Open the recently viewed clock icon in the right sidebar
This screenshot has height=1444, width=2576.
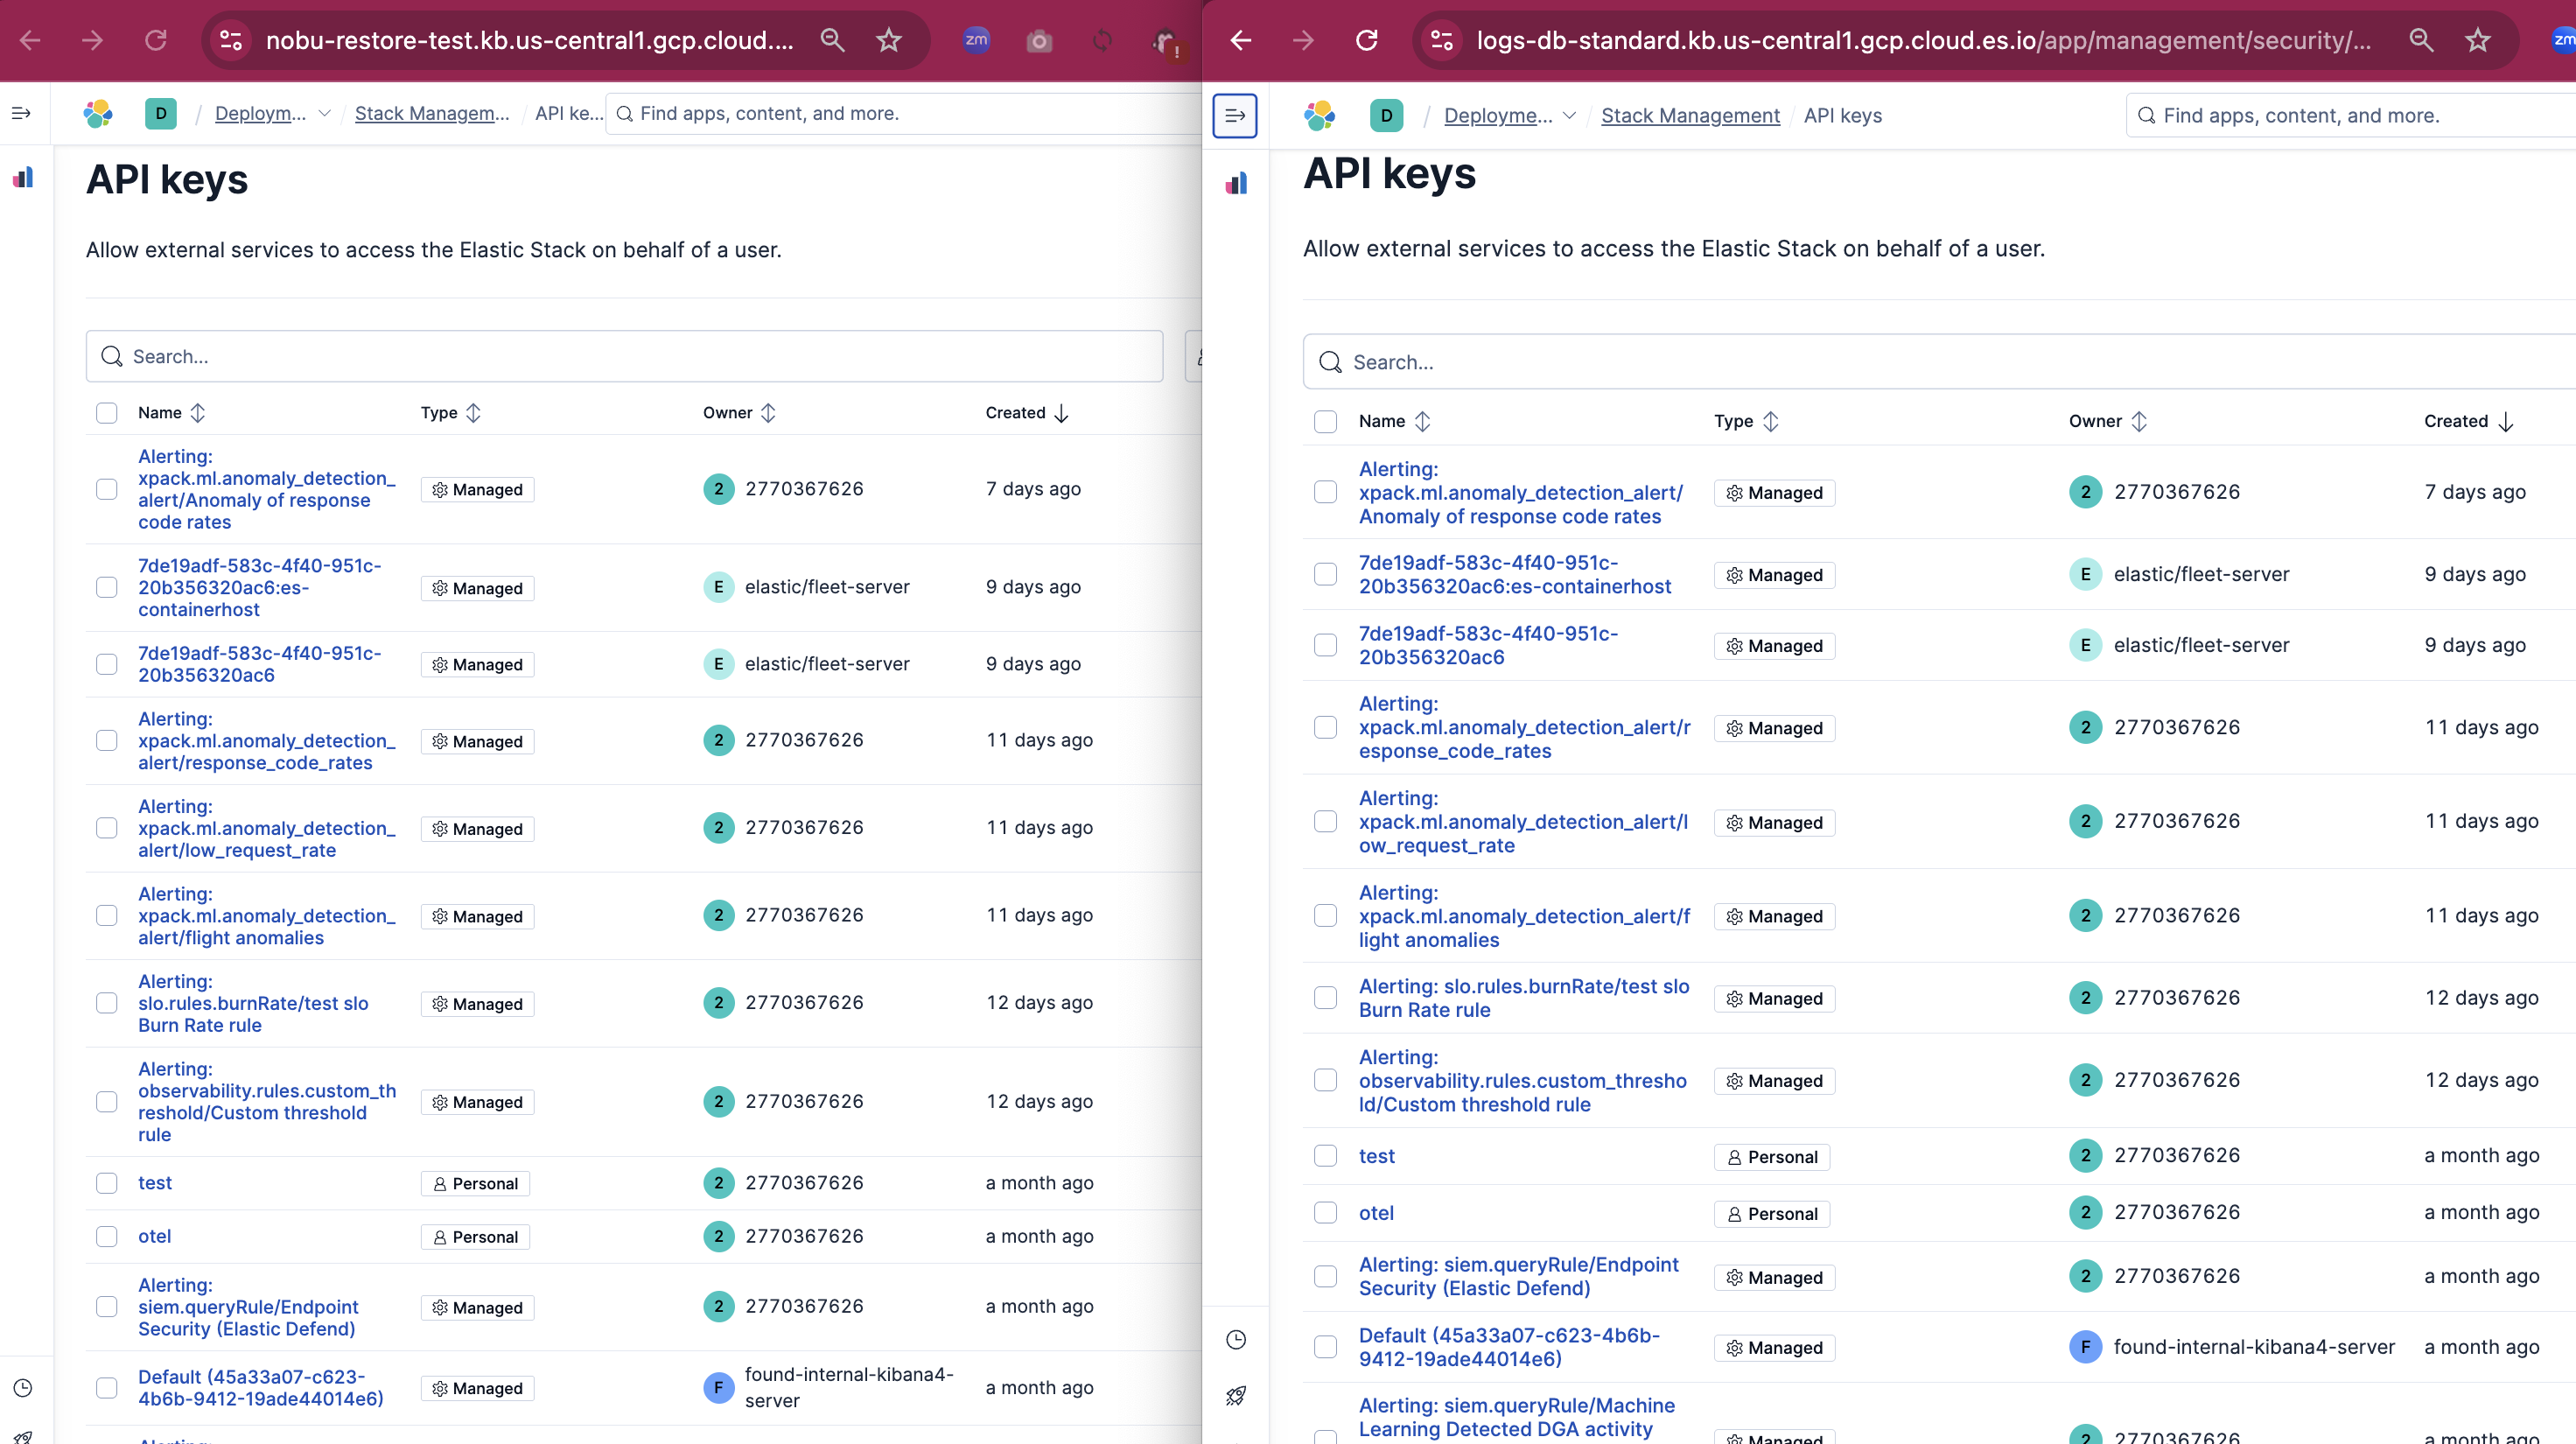click(1236, 1340)
